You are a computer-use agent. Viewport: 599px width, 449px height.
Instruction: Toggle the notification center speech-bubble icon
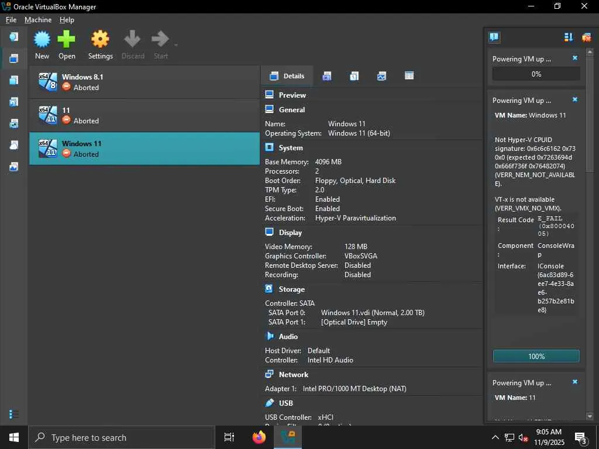coord(494,37)
